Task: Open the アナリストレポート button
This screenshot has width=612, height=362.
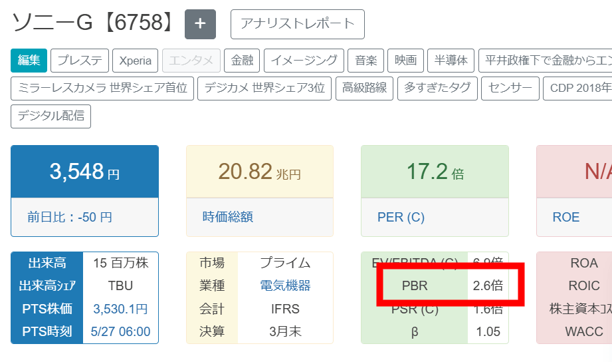Action: tap(298, 24)
